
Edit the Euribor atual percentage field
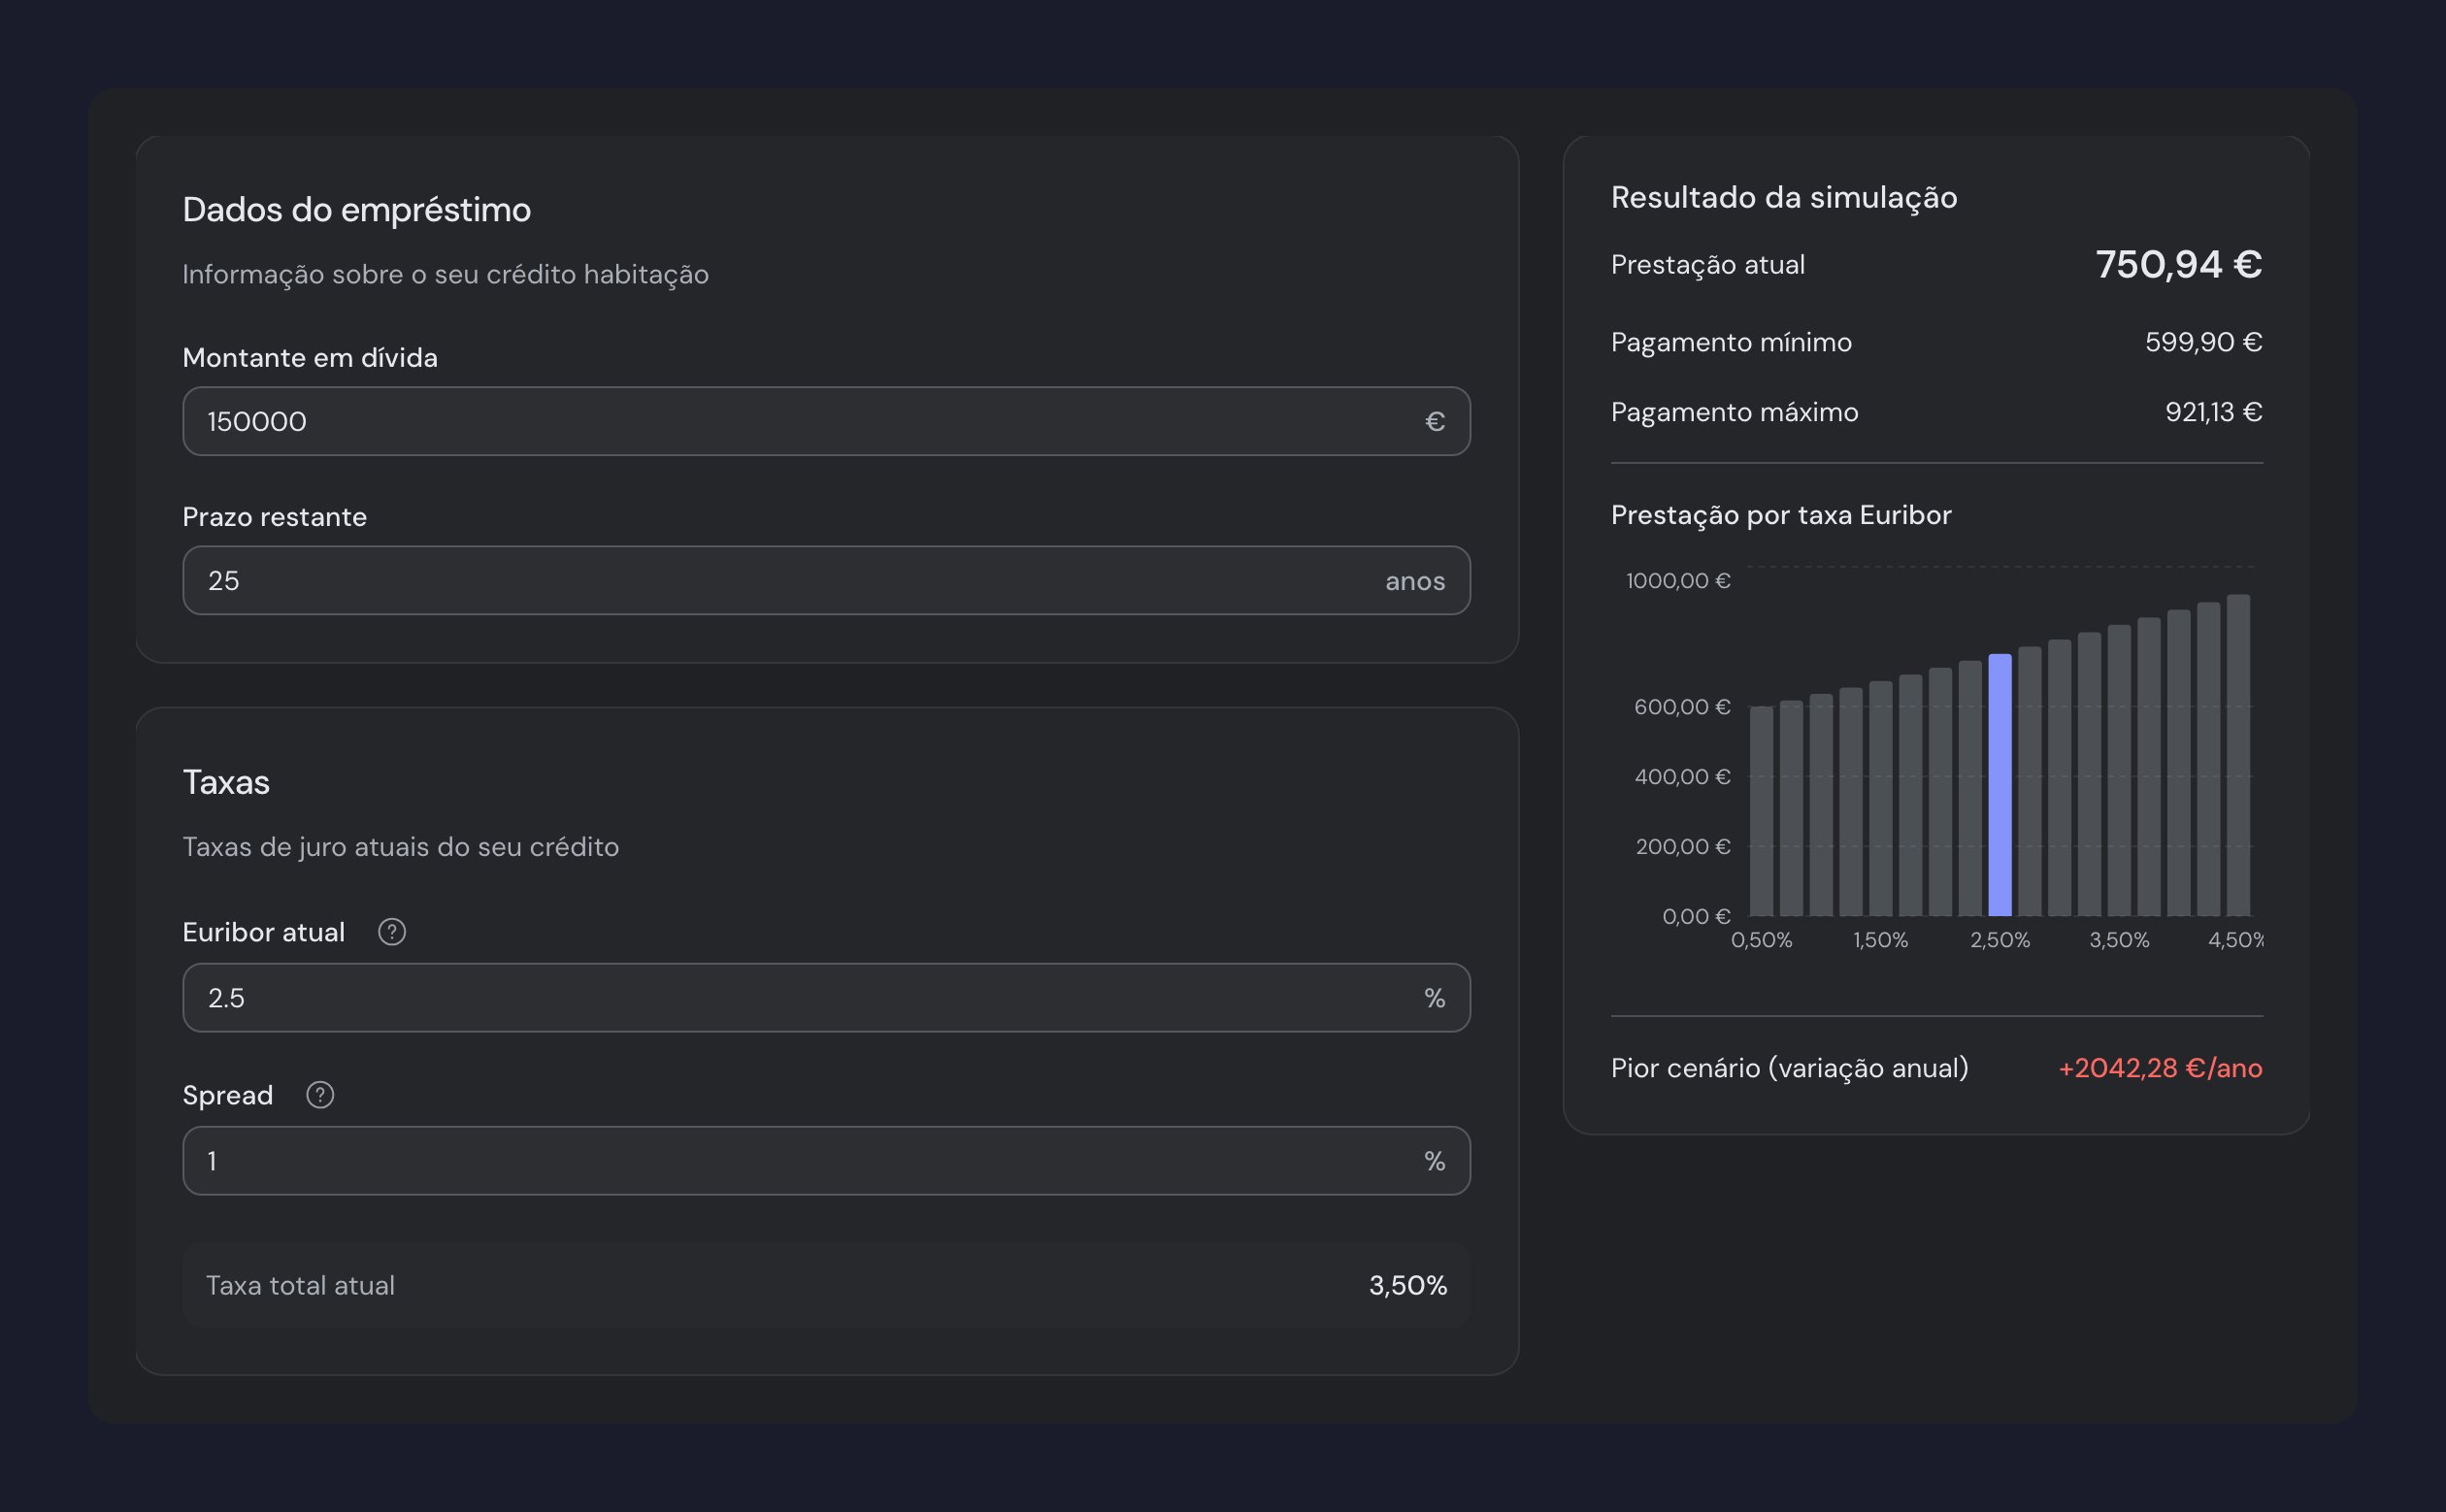pos(826,997)
